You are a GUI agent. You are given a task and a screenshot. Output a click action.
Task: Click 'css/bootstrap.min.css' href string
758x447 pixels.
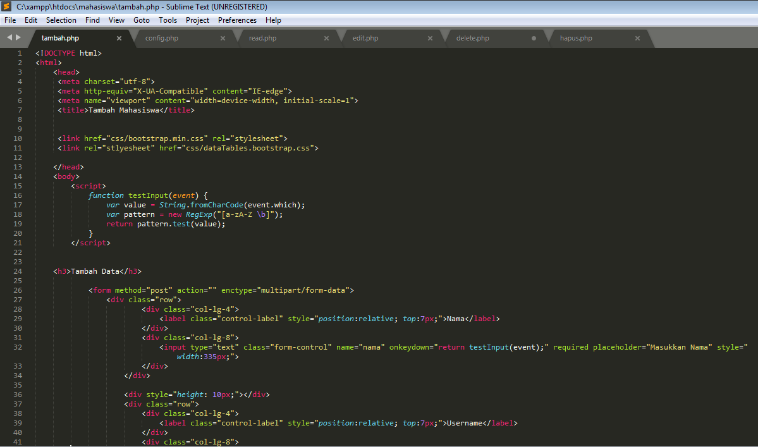pyautogui.click(x=157, y=138)
